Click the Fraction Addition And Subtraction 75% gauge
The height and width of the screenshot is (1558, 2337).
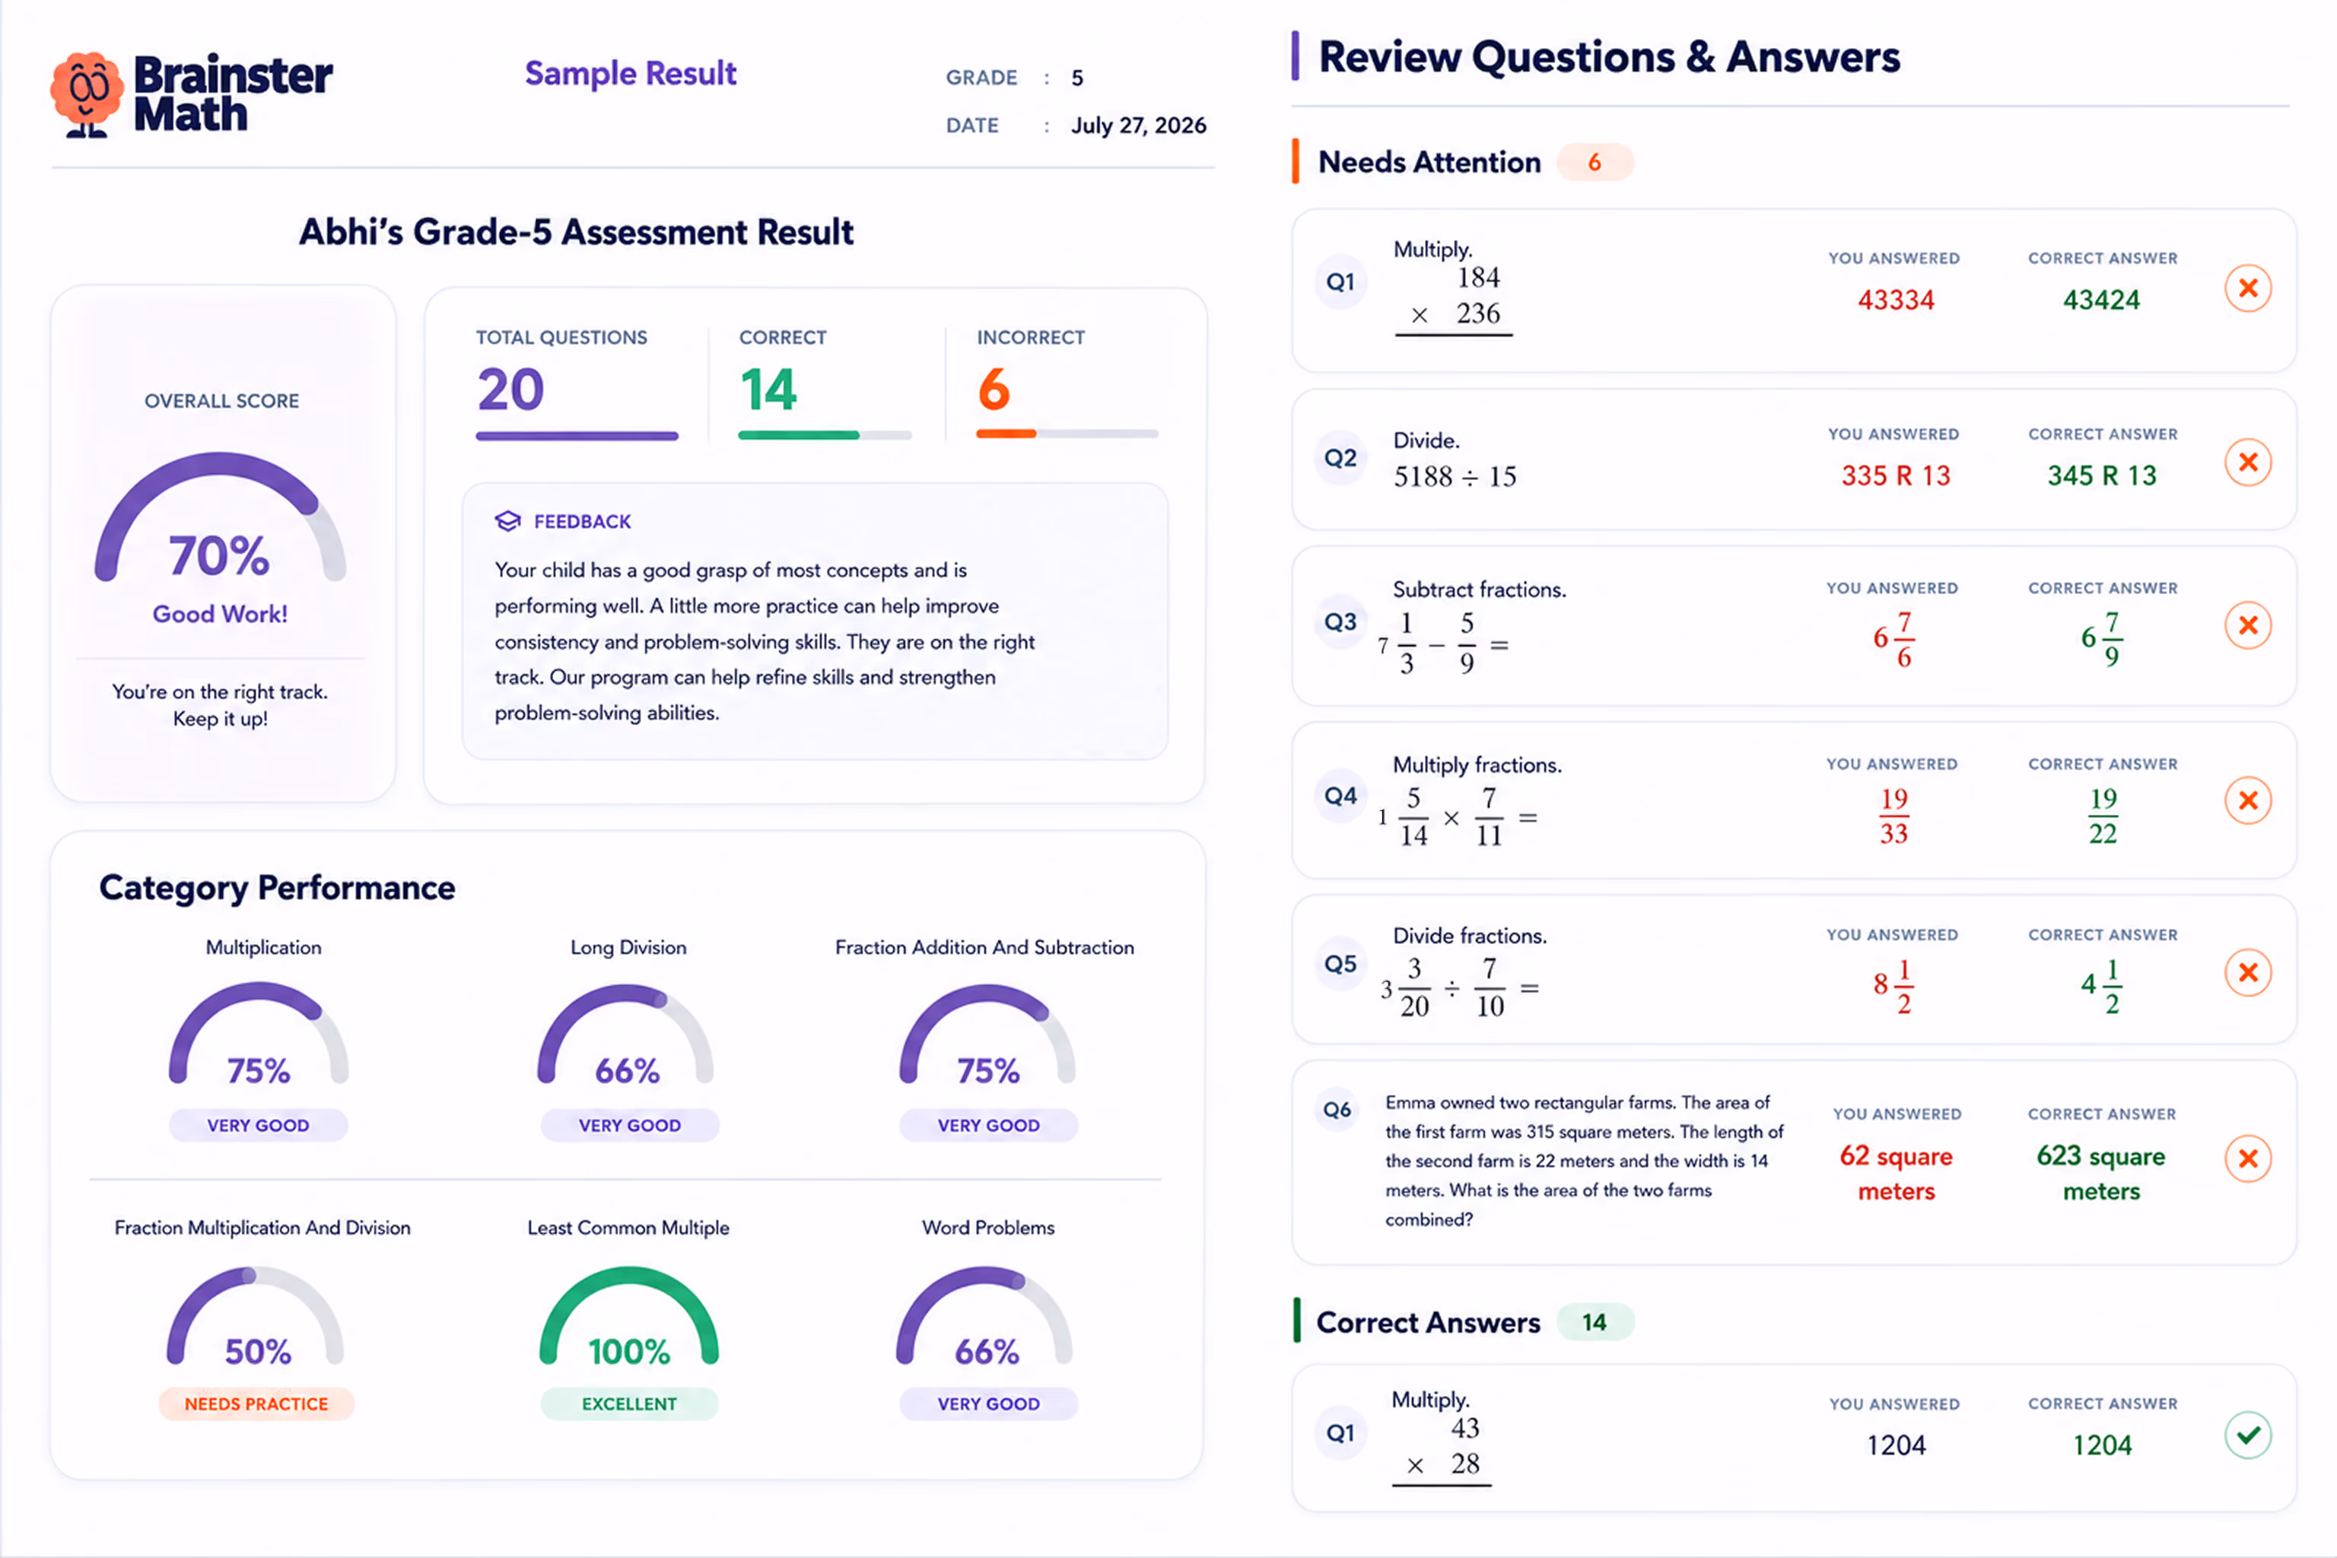987,1035
